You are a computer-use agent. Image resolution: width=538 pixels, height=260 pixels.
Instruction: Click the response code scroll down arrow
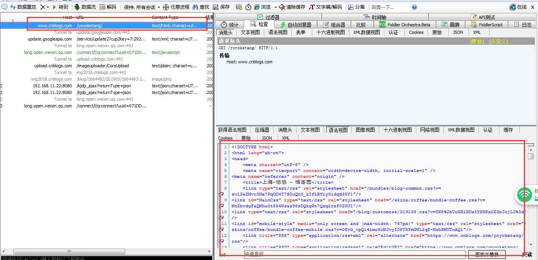coord(531,244)
